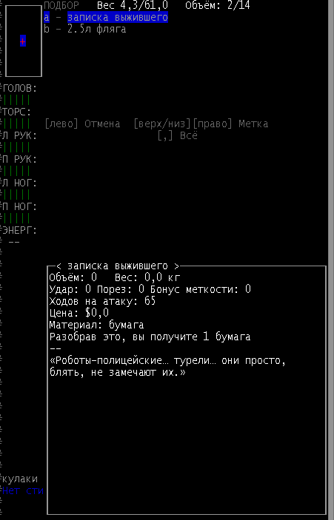This screenshot has height=520, width=334.
Task: Click the [право] Метка hint
Action: (230, 124)
